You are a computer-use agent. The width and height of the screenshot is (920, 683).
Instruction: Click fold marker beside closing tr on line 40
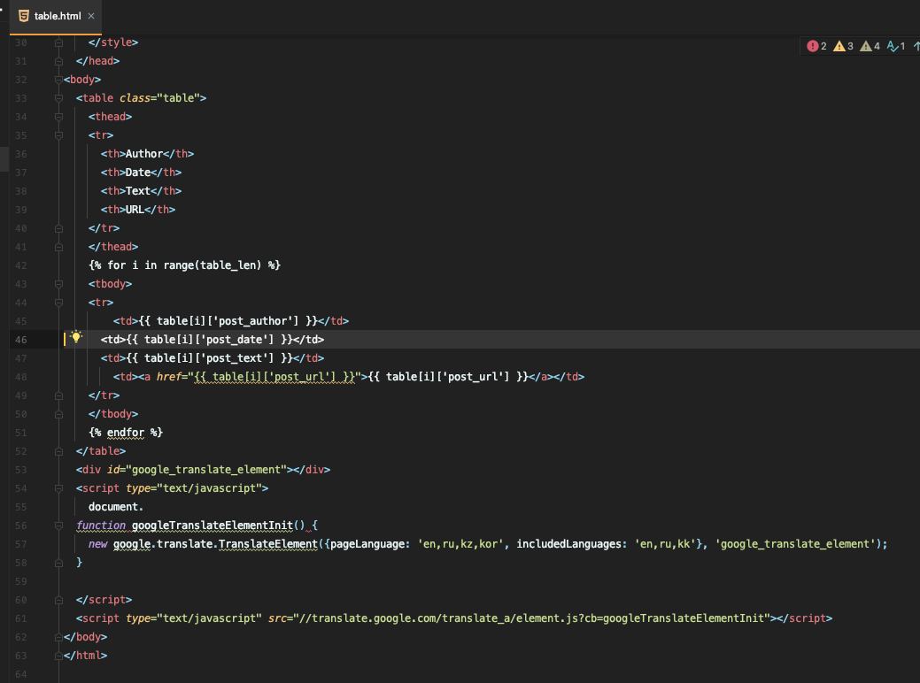click(58, 228)
